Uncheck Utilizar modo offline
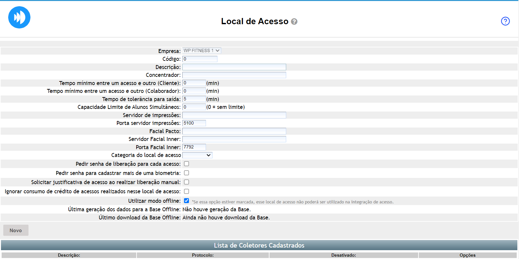 tap(186, 201)
